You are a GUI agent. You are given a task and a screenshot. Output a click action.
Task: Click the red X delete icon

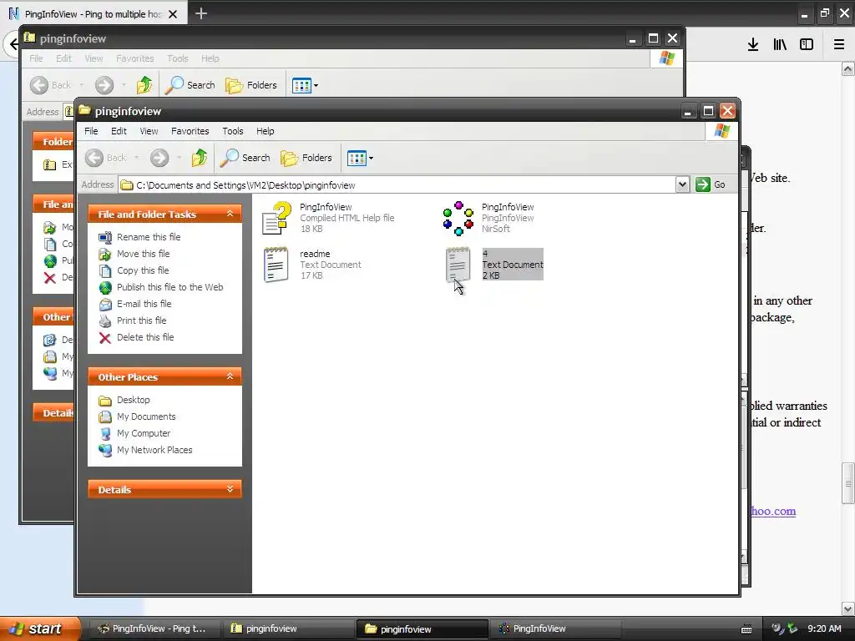[104, 338]
